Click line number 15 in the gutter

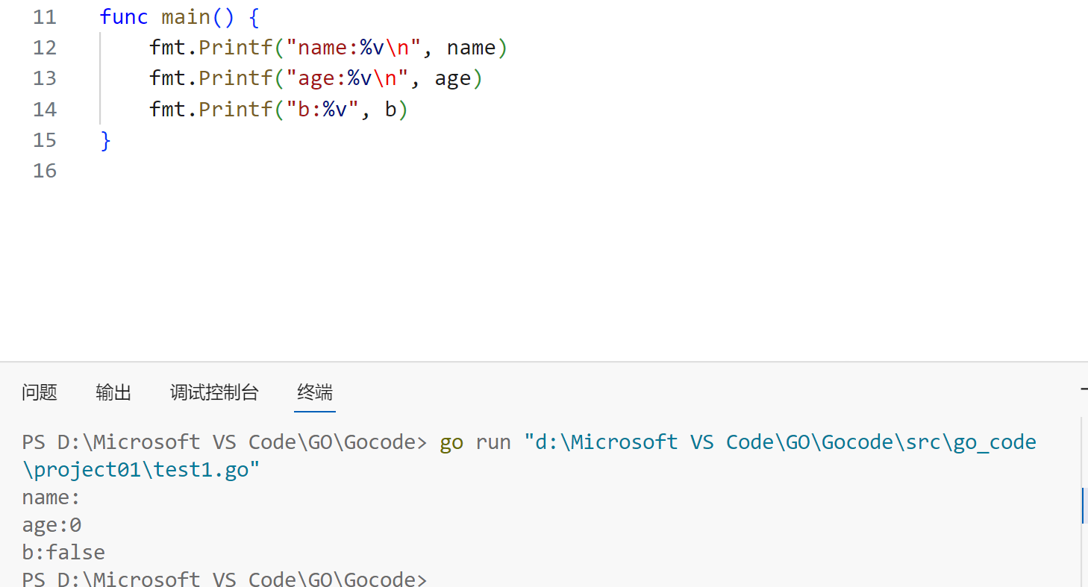45,140
